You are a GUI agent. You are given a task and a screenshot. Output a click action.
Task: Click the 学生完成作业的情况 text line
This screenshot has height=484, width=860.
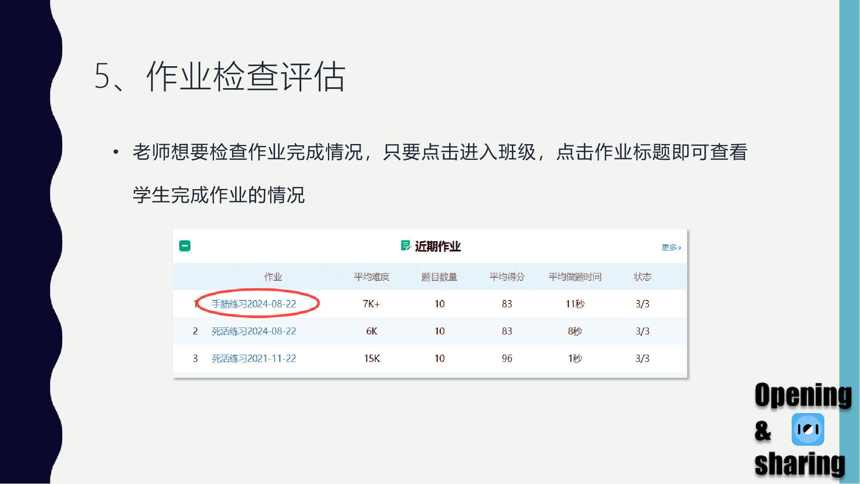(x=219, y=195)
